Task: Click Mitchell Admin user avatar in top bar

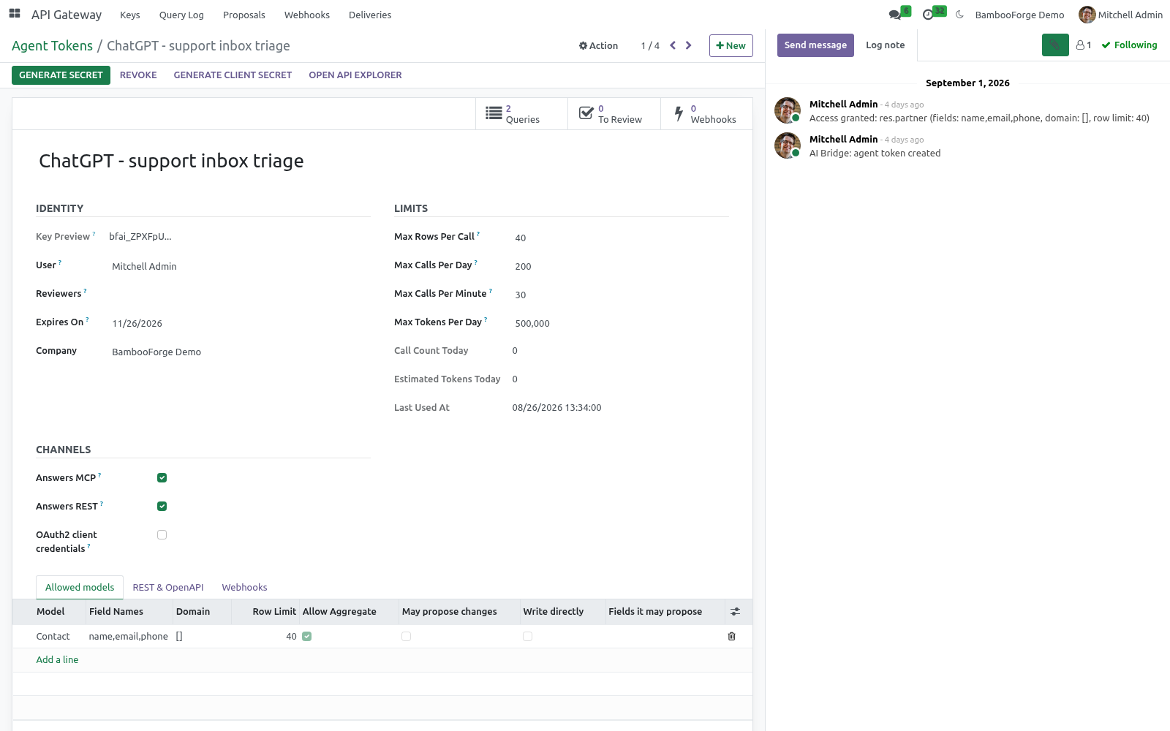Action: click(1087, 15)
